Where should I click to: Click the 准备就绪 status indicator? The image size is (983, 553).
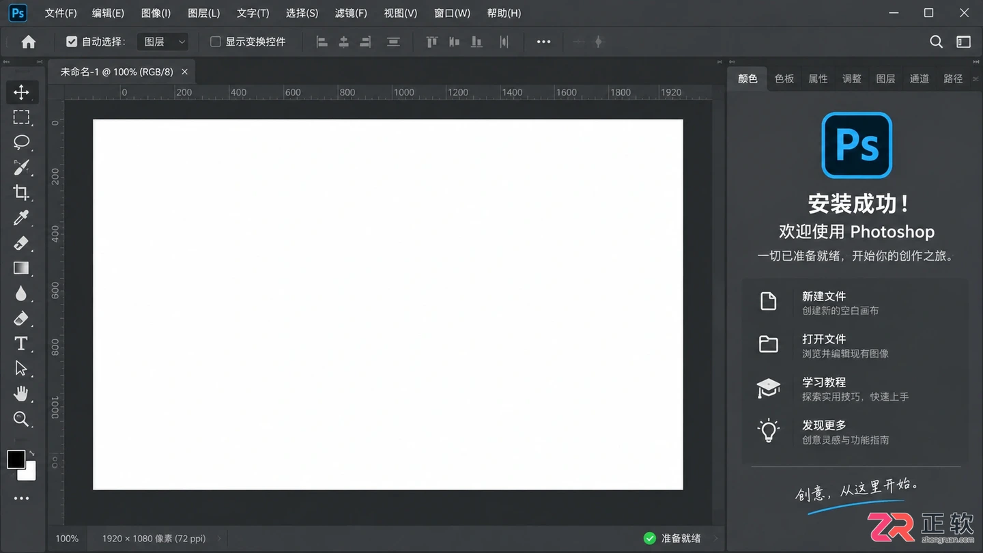tap(672, 539)
